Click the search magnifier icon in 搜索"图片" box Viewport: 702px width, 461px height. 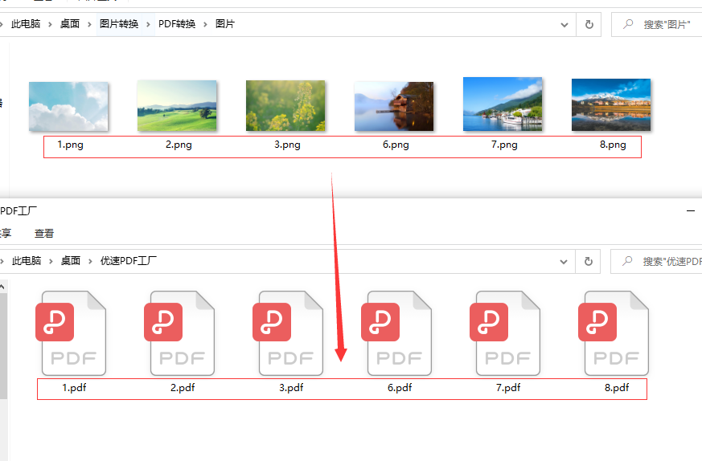628,24
